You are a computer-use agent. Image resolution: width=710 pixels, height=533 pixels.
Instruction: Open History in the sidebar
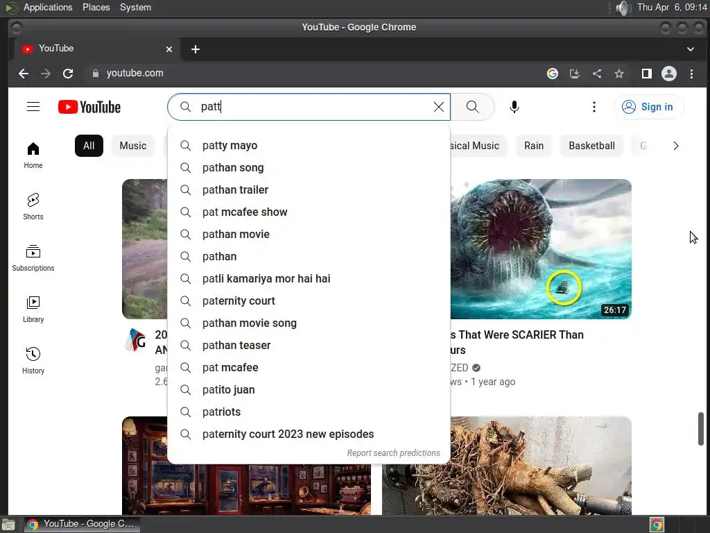pos(33,360)
